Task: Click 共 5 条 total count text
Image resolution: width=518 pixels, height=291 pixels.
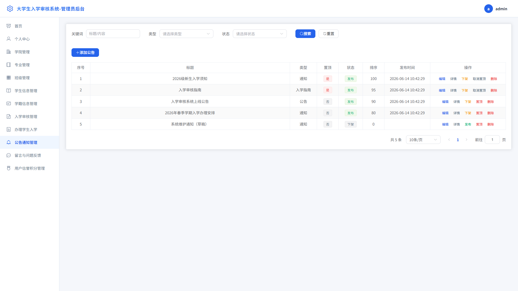Action: coord(396,140)
